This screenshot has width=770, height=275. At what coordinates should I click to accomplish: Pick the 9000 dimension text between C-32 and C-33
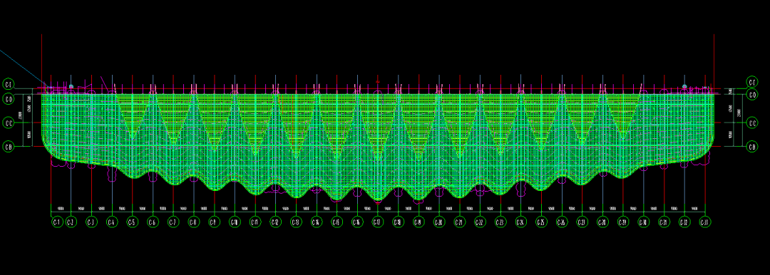(x=694, y=209)
